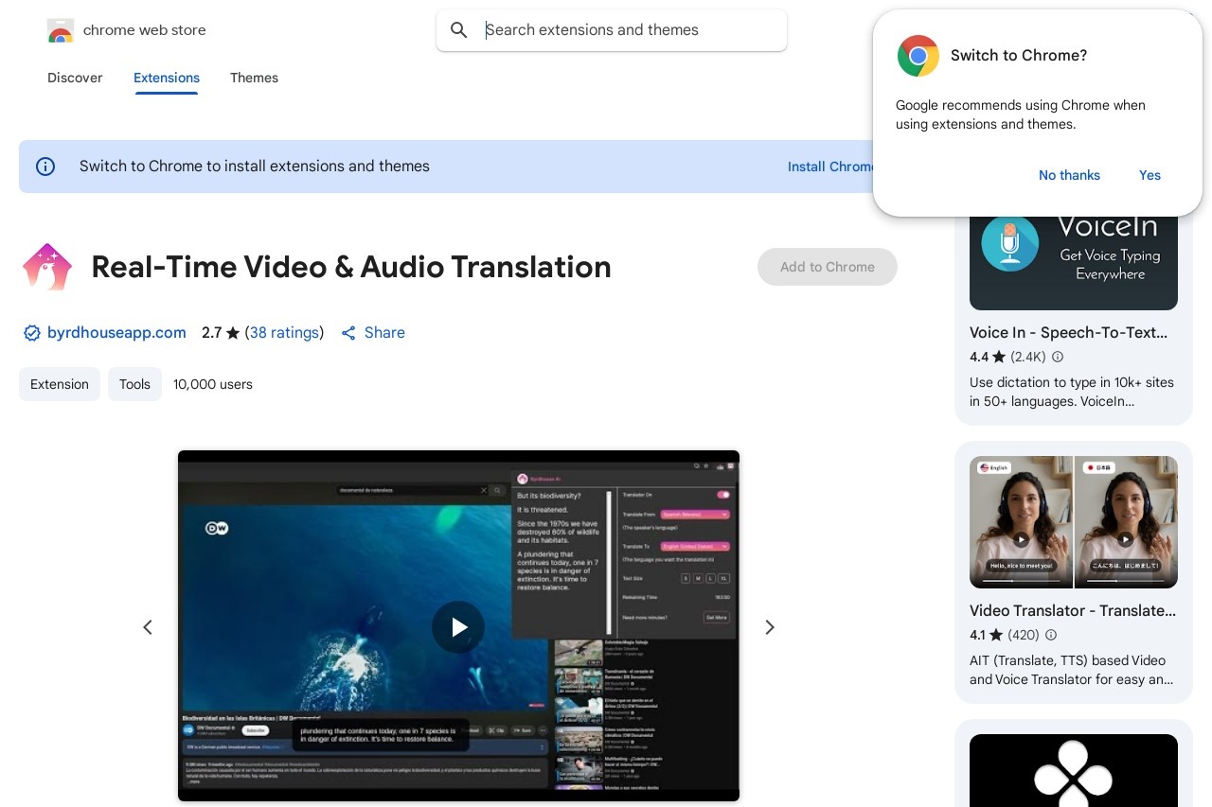1212x807 pixels.
Task: Click the Install Chrome link
Action: (x=831, y=167)
